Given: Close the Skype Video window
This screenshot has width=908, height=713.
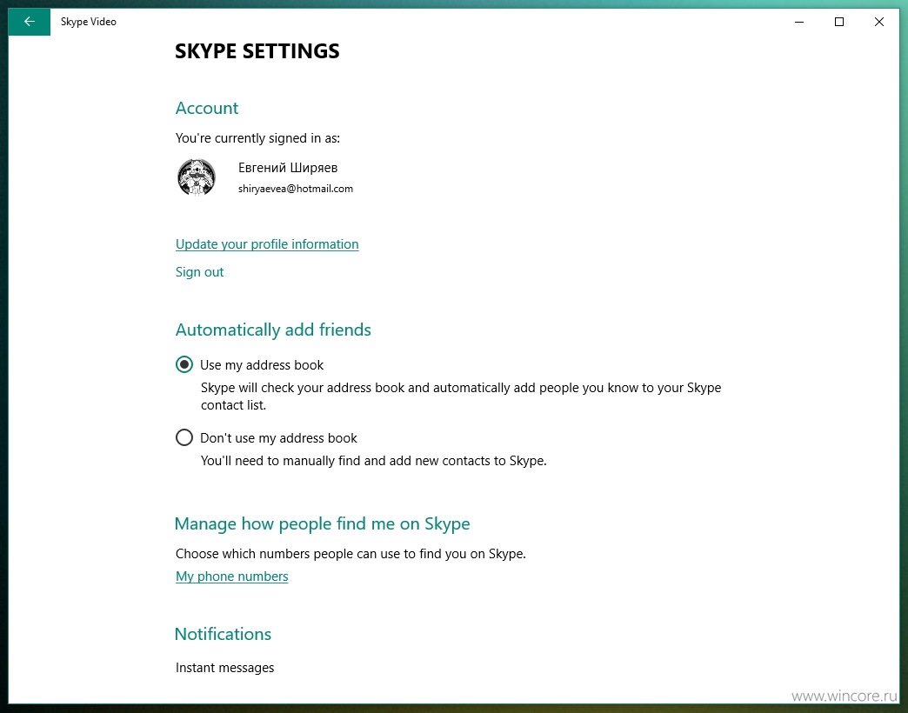Looking at the screenshot, I should coord(879,22).
